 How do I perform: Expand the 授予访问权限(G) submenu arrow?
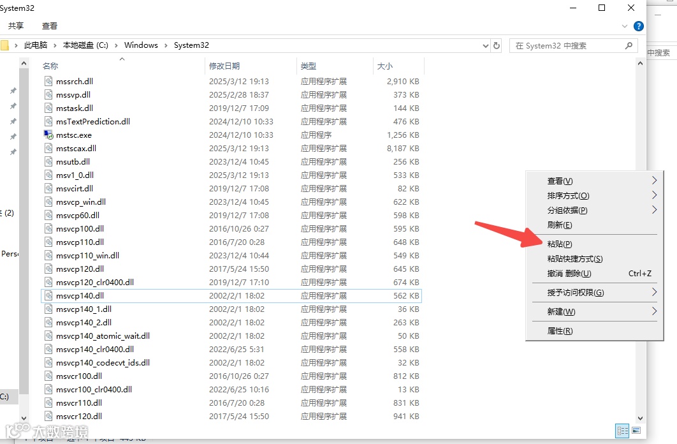[x=654, y=292]
